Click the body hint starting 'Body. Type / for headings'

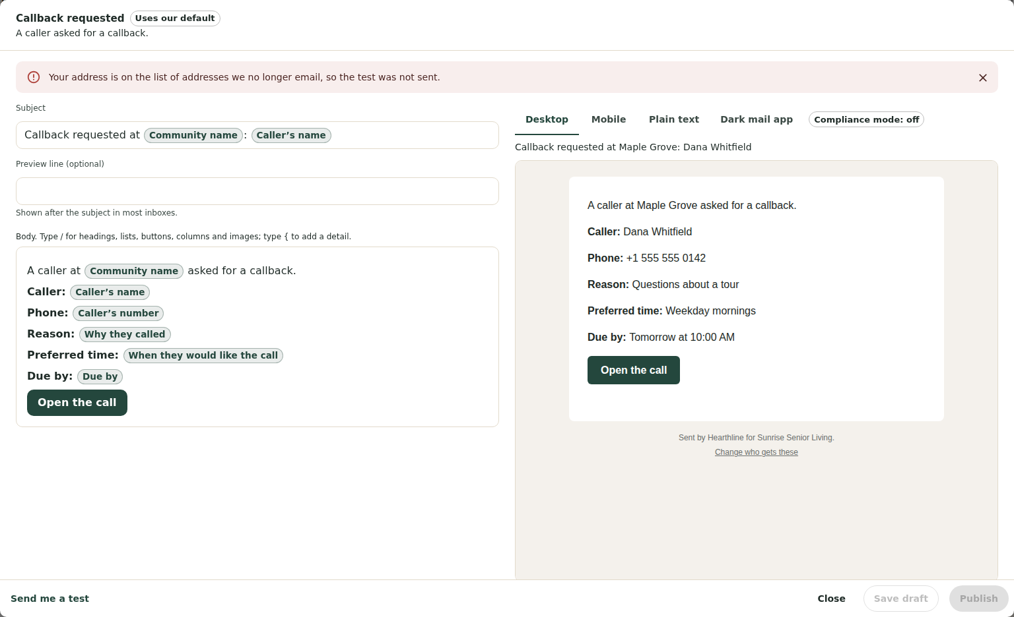pyautogui.click(x=184, y=237)
